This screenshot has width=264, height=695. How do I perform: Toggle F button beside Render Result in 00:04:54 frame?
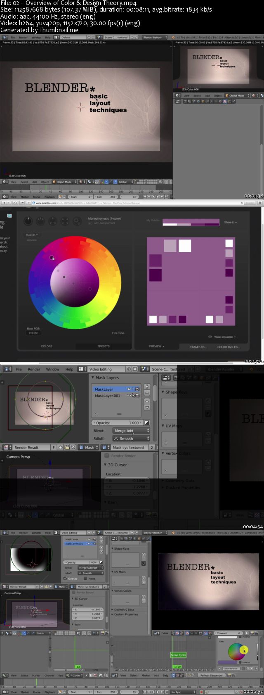tap(53, 447)
